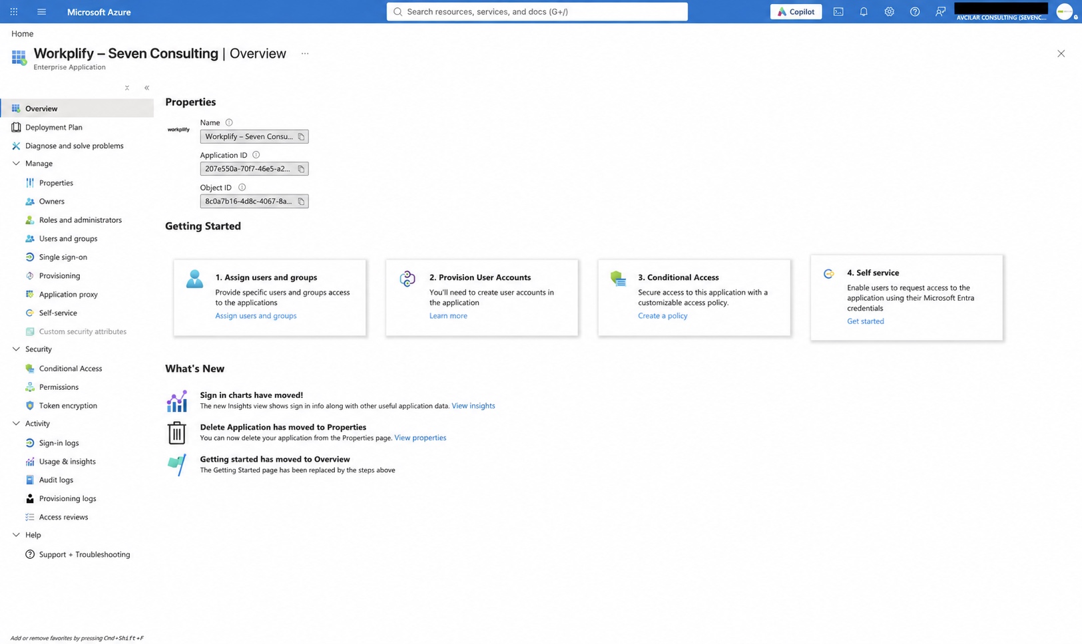Close the Enterprise Application blade
1082x644 pixels.
[x=1061, y=54]
